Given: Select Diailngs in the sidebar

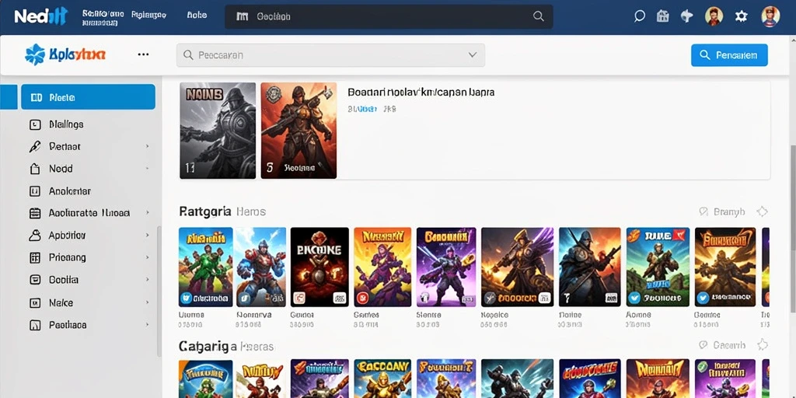Looking at the screenshot, I should [x=66, y=124].
